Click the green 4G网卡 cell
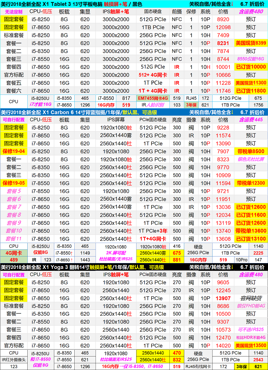Screen dimensions: 268x370 [x=14, y=253]
